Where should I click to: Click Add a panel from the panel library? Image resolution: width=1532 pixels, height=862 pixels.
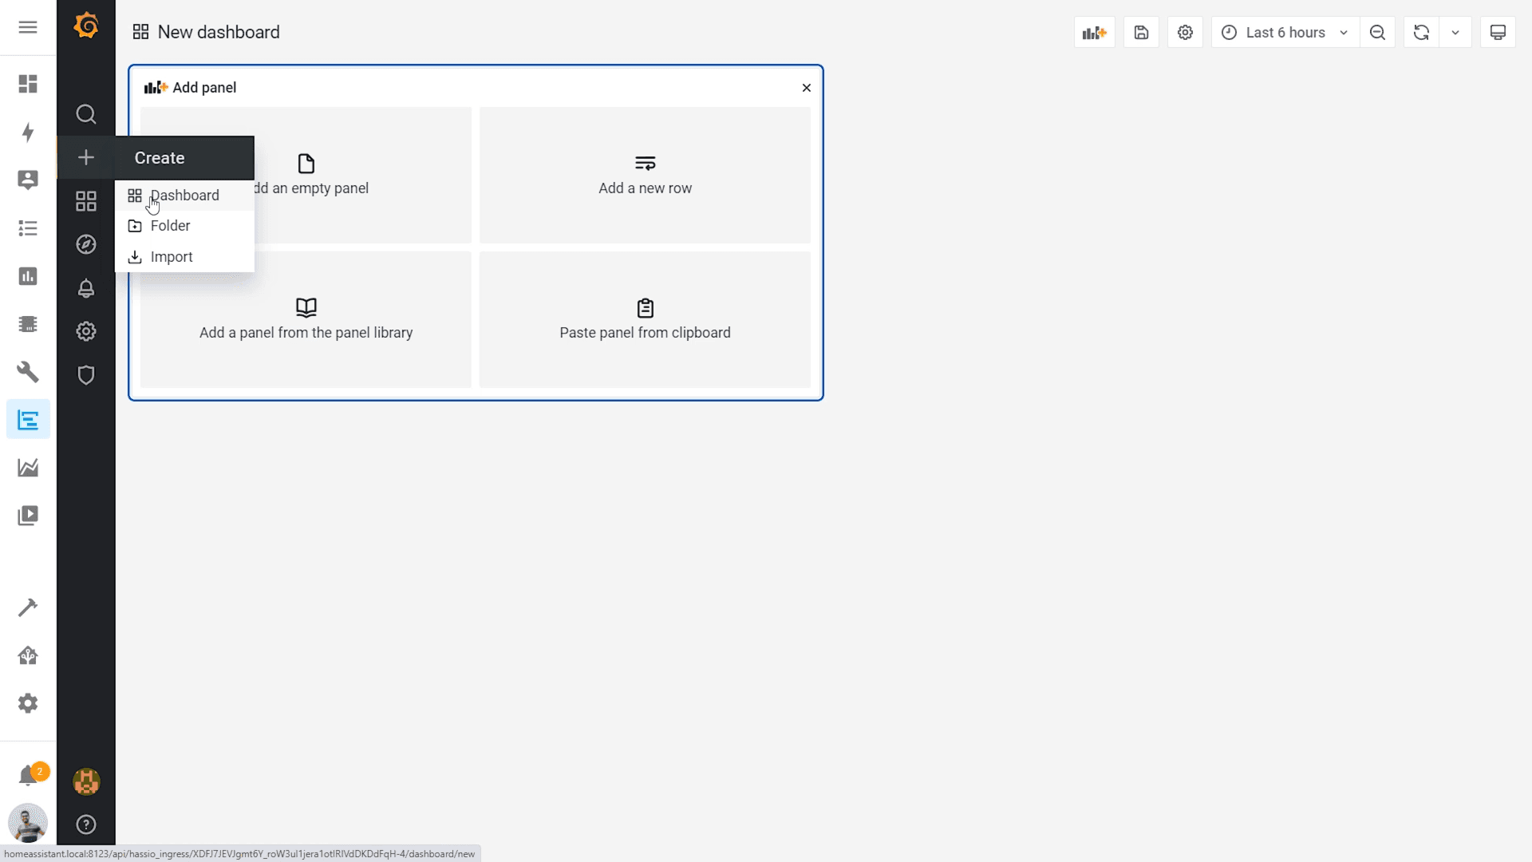[x=306, y=319]
